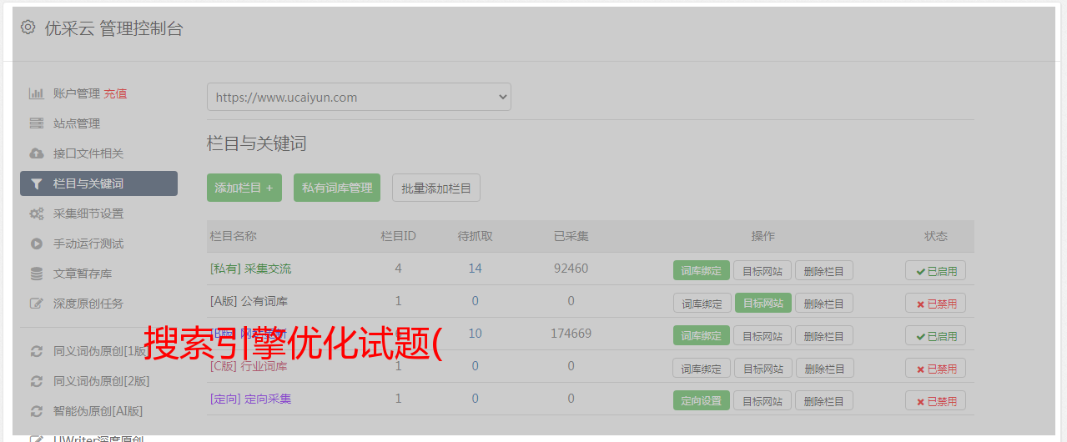Click the edit icon for 深度原创任务
Screen dimensions: 1067x442
(37, 304)
